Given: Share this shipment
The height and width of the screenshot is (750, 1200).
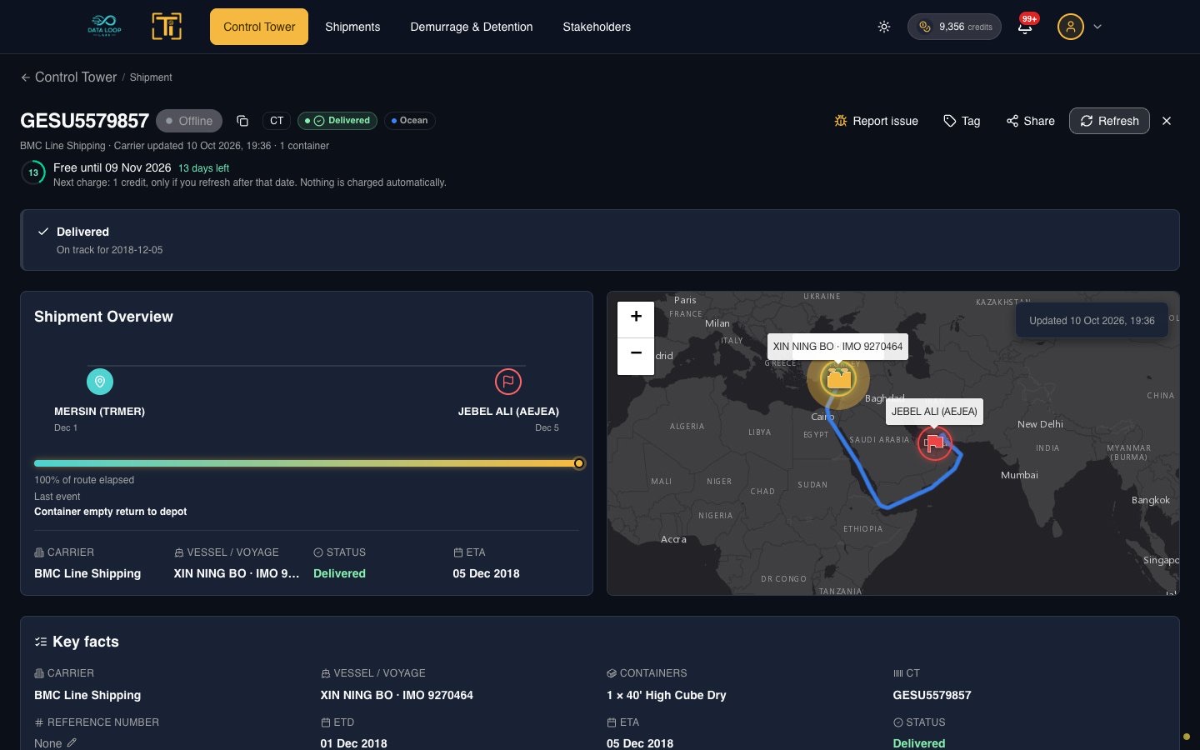Looking at the screenshot, I should coord(1030,121).
